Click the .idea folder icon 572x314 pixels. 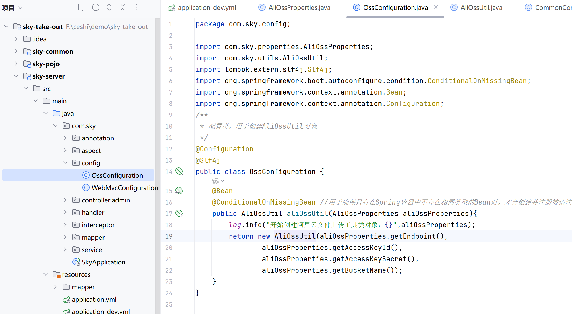(x=27, y=39)
